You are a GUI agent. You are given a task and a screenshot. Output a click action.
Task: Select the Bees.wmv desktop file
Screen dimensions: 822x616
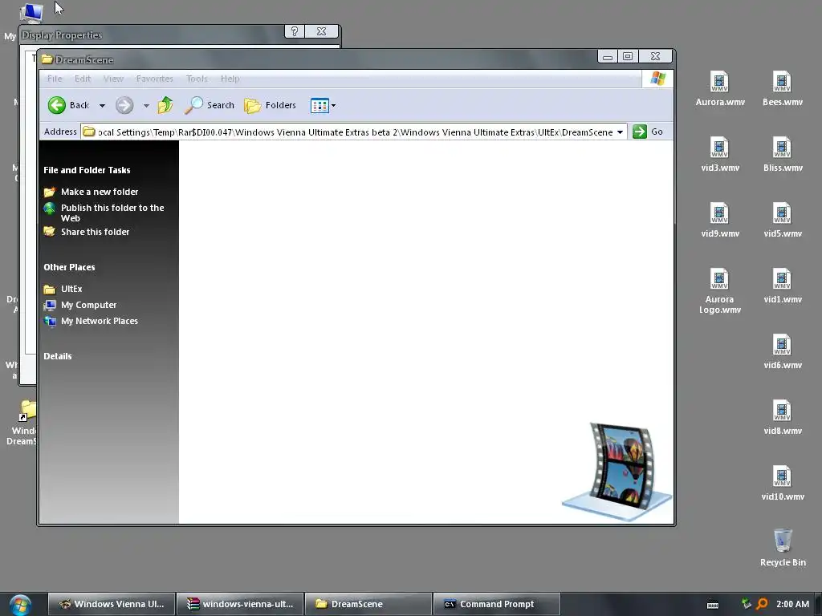782,88
